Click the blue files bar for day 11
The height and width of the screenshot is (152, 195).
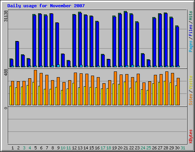69,64
